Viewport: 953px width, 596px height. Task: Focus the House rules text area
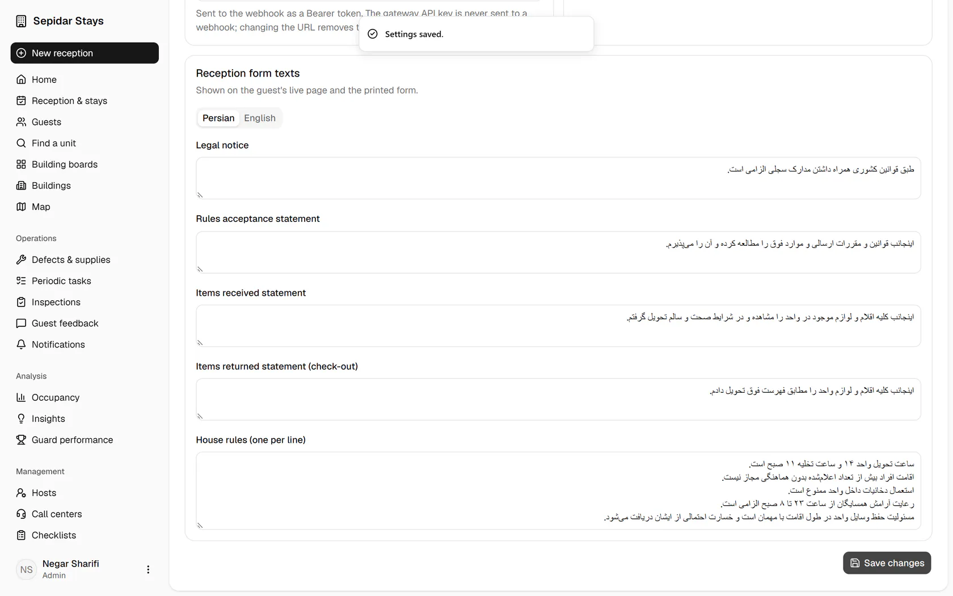coord(558,490)
